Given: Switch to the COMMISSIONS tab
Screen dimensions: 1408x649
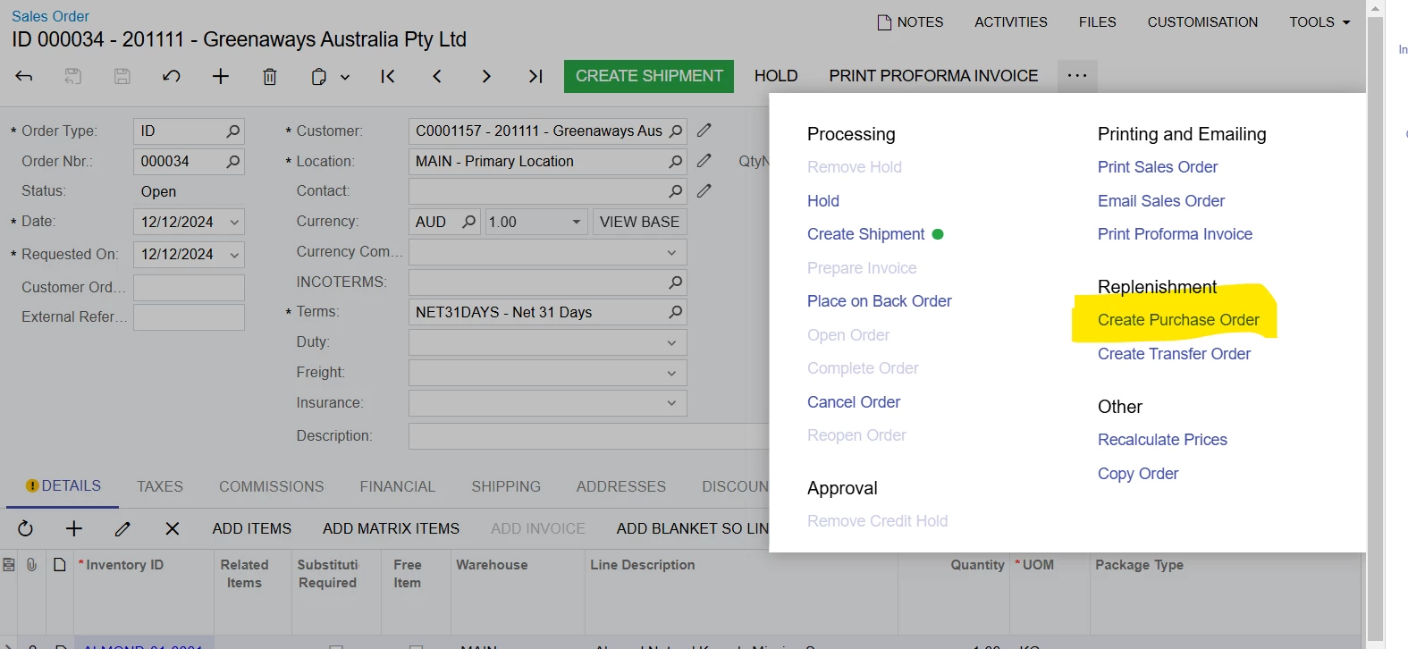Looking at the screenshot, I should tap(272, 486).
